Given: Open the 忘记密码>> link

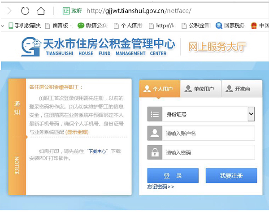Looking at the screenshot, I should (x=161, y=186).
